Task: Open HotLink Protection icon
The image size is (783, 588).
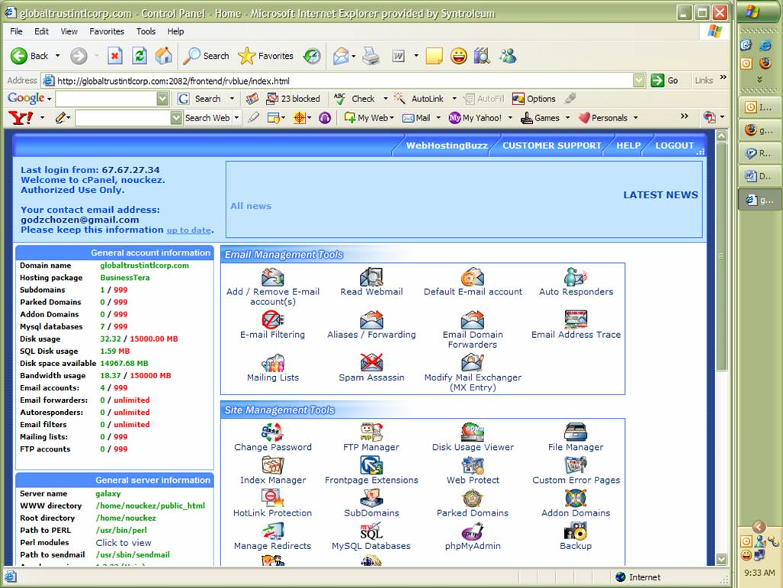Action: 272,498
